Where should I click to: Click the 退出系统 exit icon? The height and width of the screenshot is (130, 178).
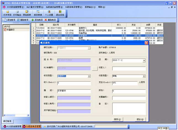click(60, 13)
